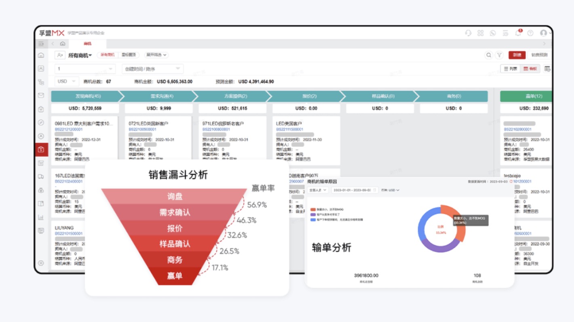Open the customer service headset icon
The height and width of the screenshot is (322, 574).
click(468, 33)
